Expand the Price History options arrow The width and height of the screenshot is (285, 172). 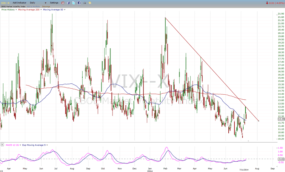[16, 10]
